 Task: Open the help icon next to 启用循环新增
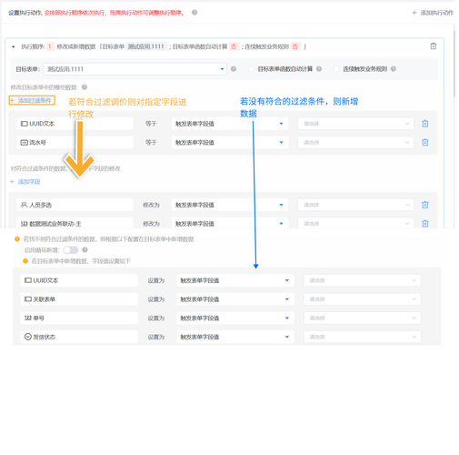pyautogui.click(x=85, y=249)
